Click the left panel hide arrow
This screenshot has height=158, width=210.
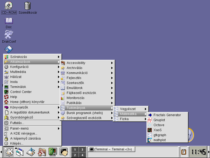click(1, 152)
